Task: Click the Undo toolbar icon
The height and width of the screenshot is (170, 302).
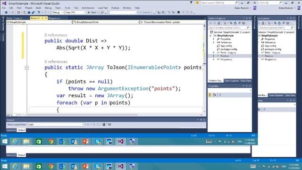Action: pos(39,13)
